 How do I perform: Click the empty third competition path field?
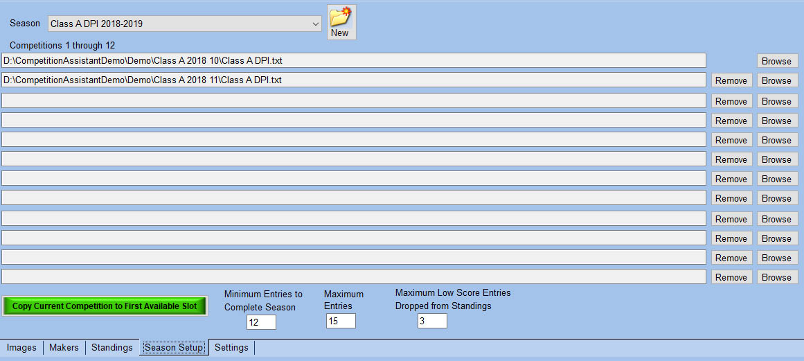click(354, 100)
